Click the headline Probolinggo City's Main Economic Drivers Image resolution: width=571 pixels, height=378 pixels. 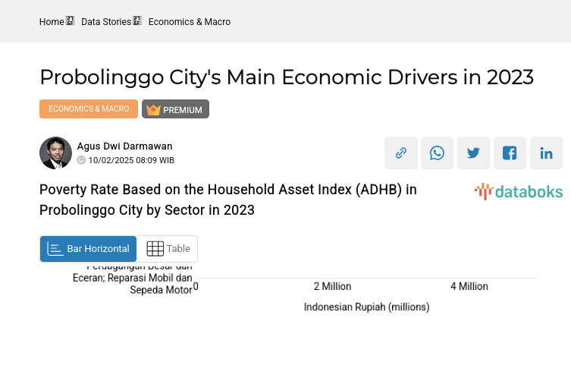point(287,77)
